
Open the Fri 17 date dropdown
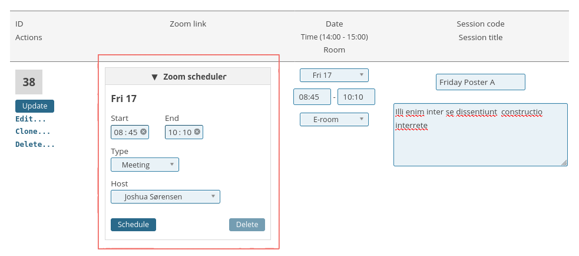click(x=334, y=76)
